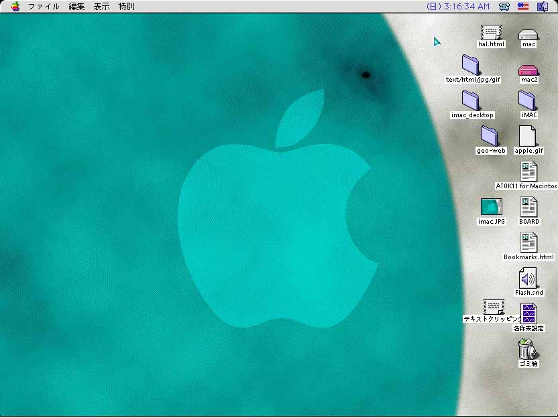This screenshot has height=418, width=558.
Task: Click the imac_desktop label text
Action: 472,115
